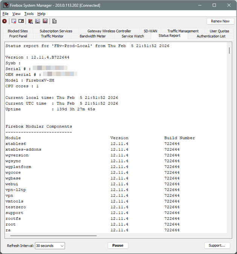Open the Tools menu

[29, 14]
